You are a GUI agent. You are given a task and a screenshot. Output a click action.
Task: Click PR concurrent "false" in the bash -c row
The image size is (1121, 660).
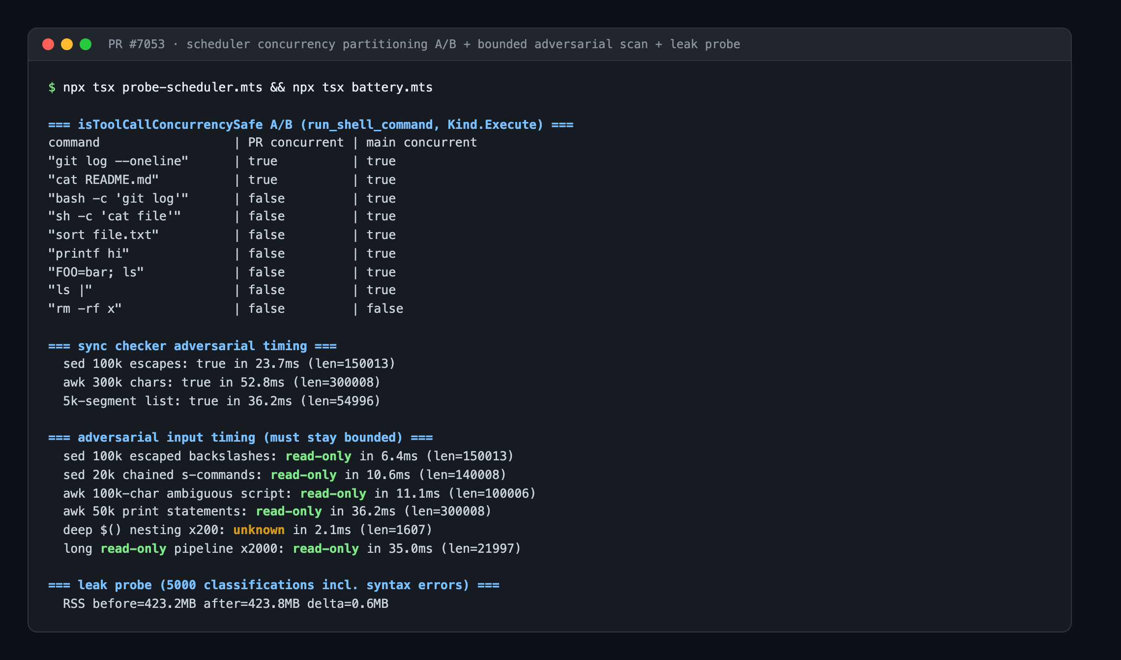266,199
